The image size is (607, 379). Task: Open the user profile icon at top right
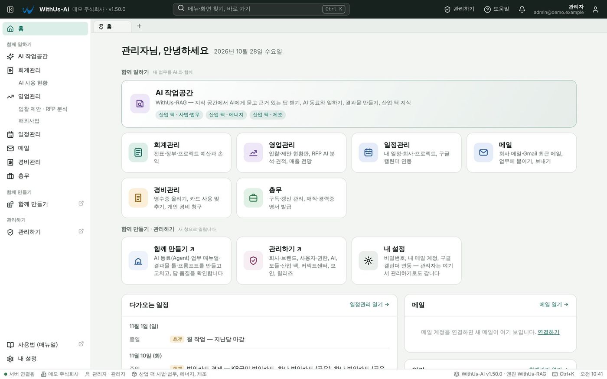tap(595, 9)
